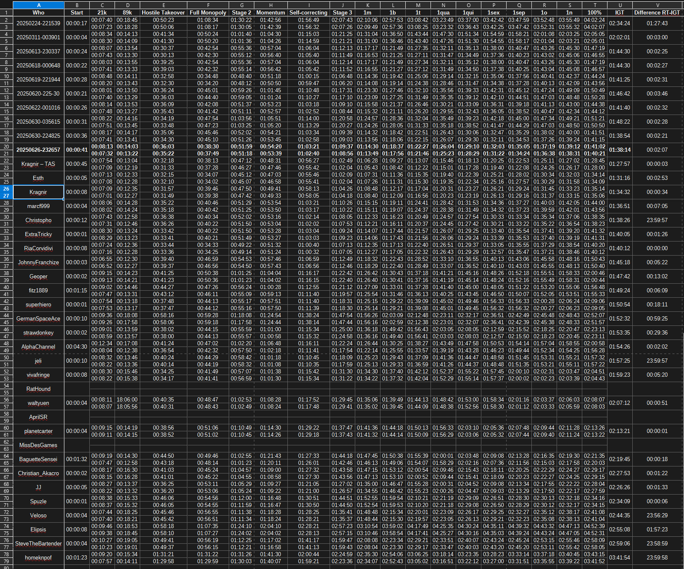684x569 pixels.
Task: Open the RatHound runner link
Action: point(38,389)
